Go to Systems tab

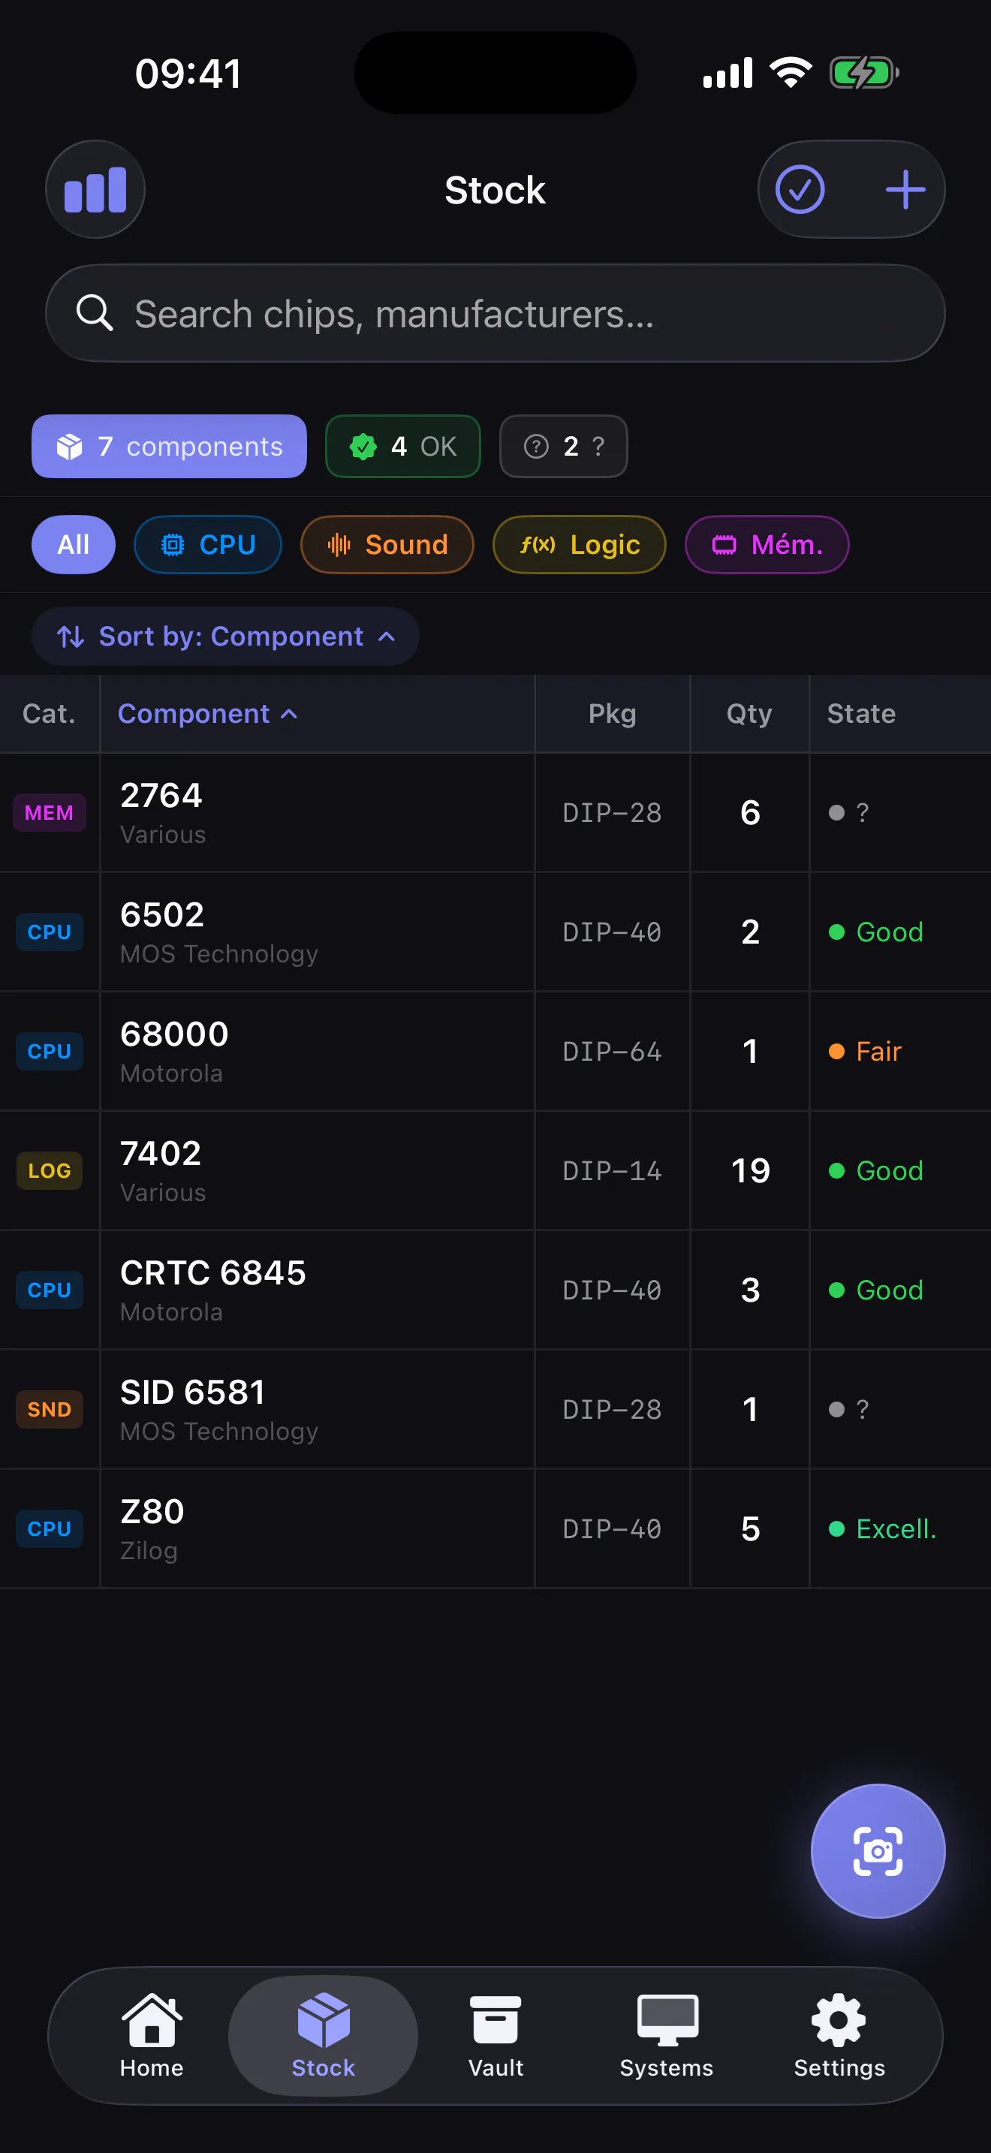click(666, 2035)
